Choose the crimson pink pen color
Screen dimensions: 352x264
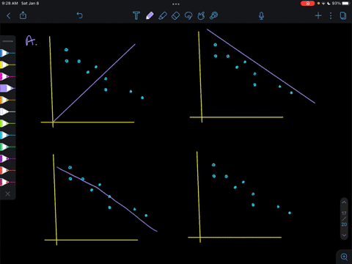pyautogui.click(x=7, y=182)
